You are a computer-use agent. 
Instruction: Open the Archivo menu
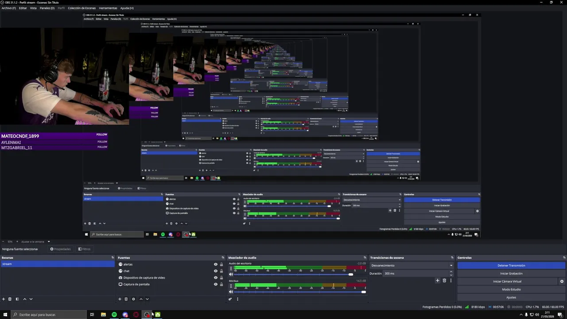click(x=8, y=8)
